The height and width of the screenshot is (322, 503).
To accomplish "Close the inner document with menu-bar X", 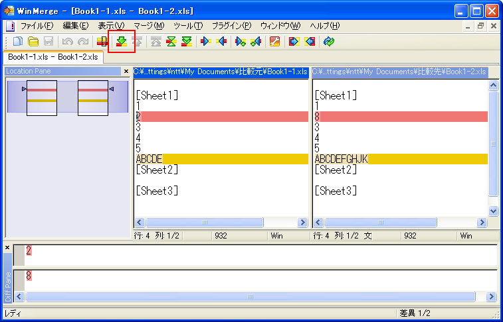I will (x=494, y=26).
